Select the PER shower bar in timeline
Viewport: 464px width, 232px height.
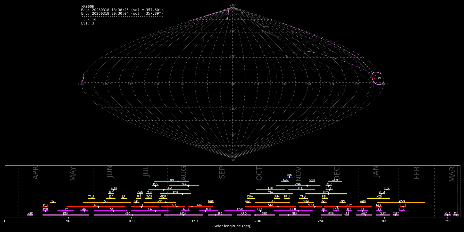click(x=175, y=194)
